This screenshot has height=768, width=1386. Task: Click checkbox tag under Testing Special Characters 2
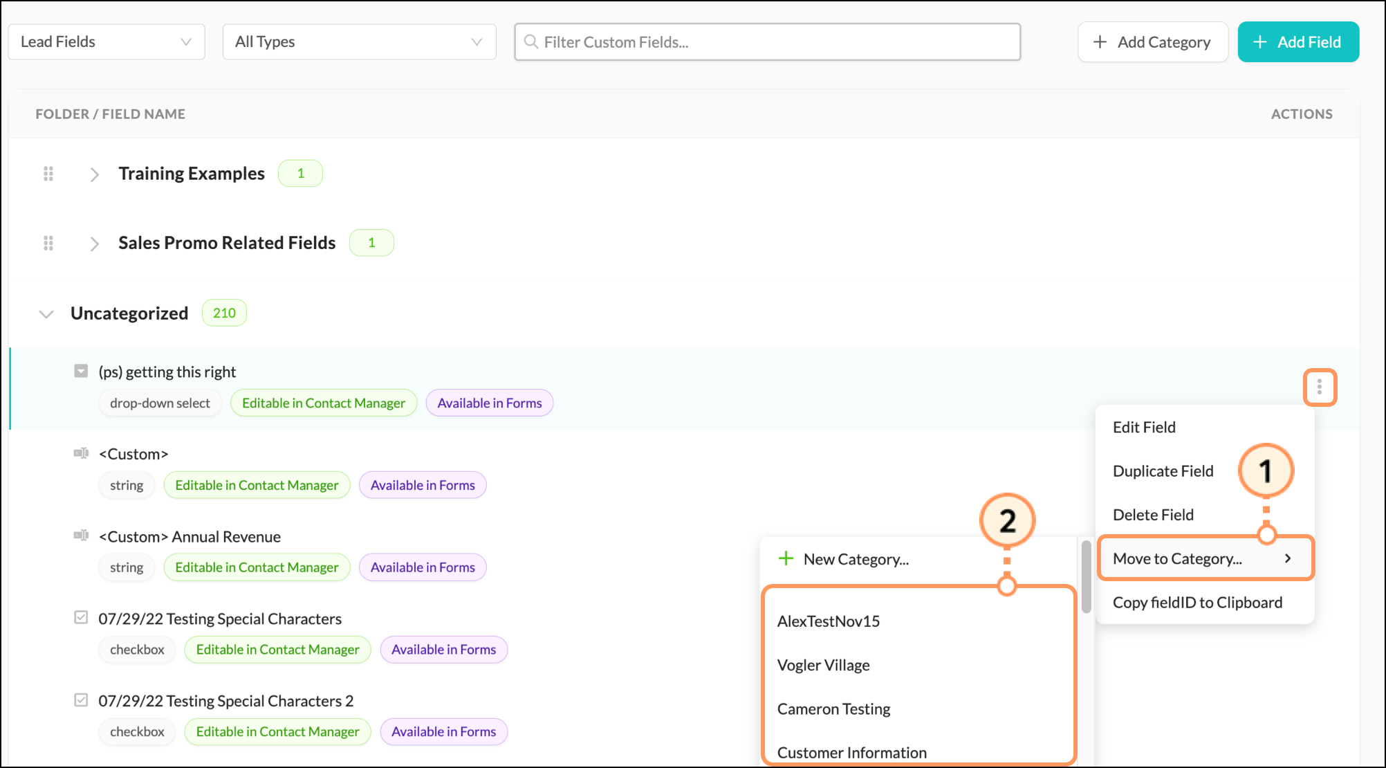pyautogui.click(x=137, y=731)
